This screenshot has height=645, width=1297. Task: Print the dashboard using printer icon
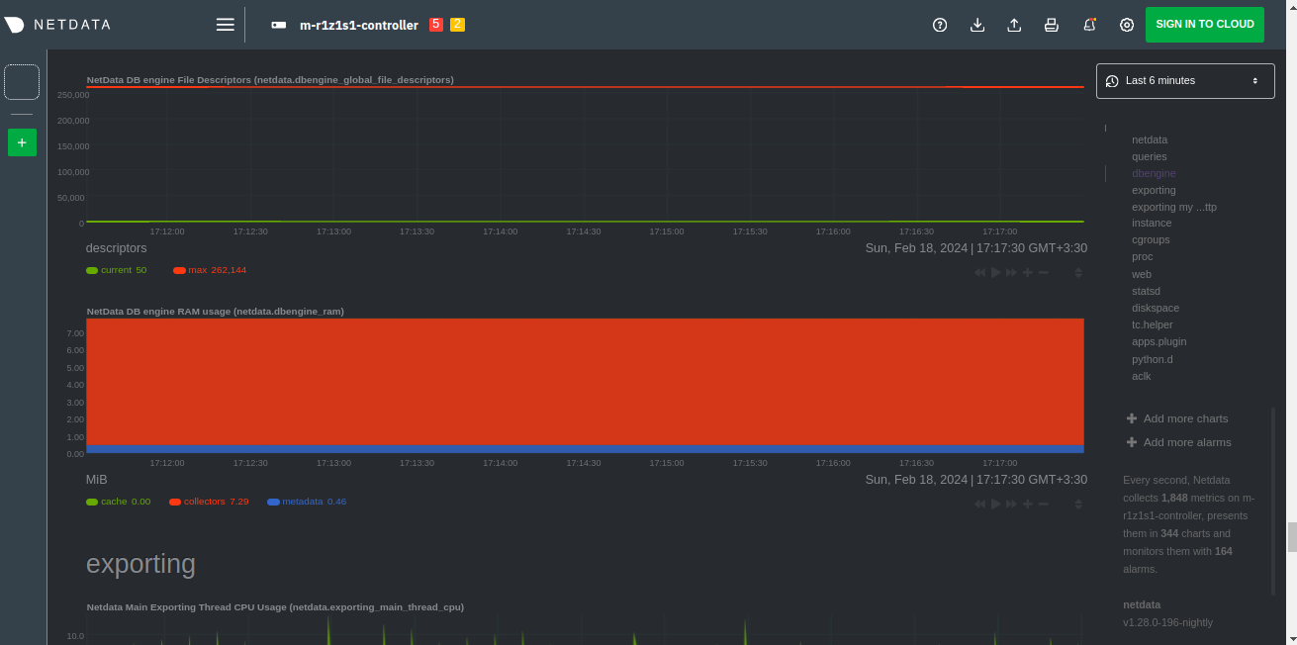coord(1052,25)
